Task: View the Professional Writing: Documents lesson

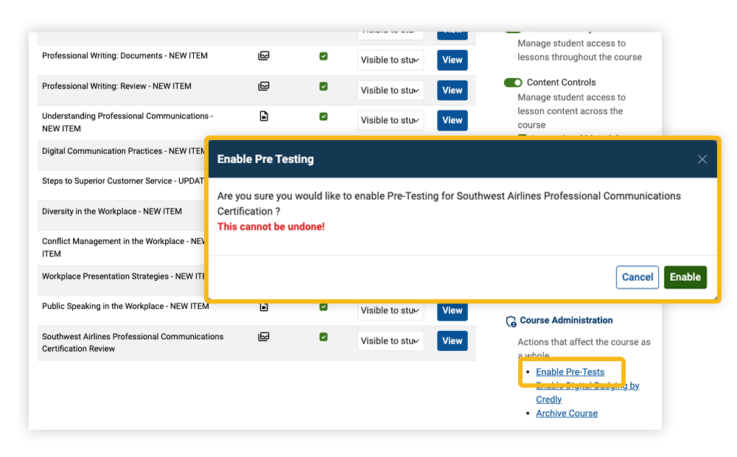Action: click(453, 60)
